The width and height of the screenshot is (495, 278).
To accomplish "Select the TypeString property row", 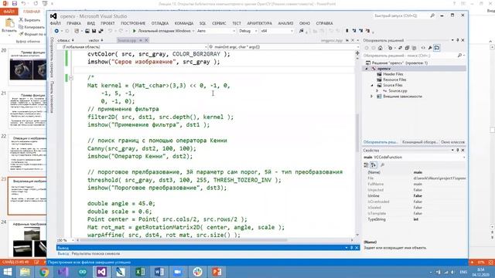I will [415, 219].
